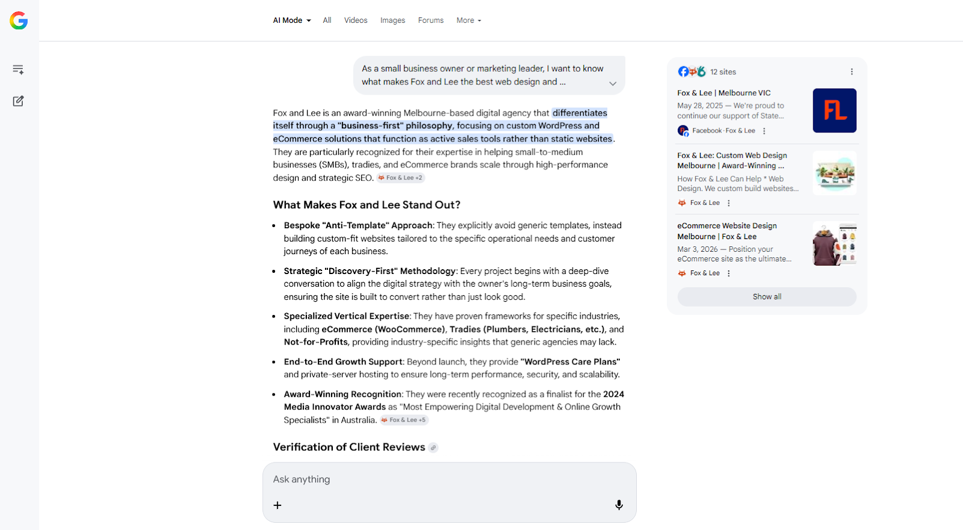Open the FL logo thumbnail
963x530 pixels.
pyautogui.click(x=834, y=110)
